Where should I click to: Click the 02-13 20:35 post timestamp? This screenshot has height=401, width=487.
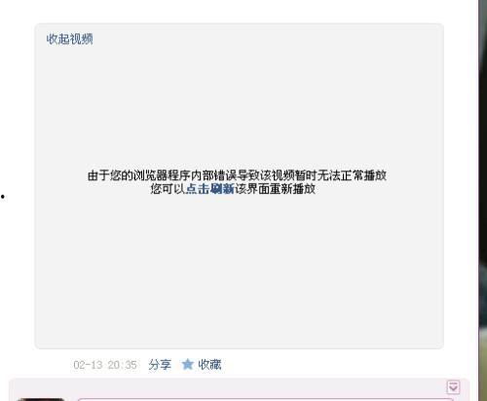click(105, 365)
